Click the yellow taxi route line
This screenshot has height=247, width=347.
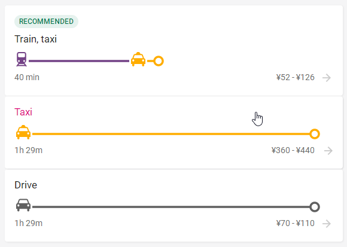(171, 134)
